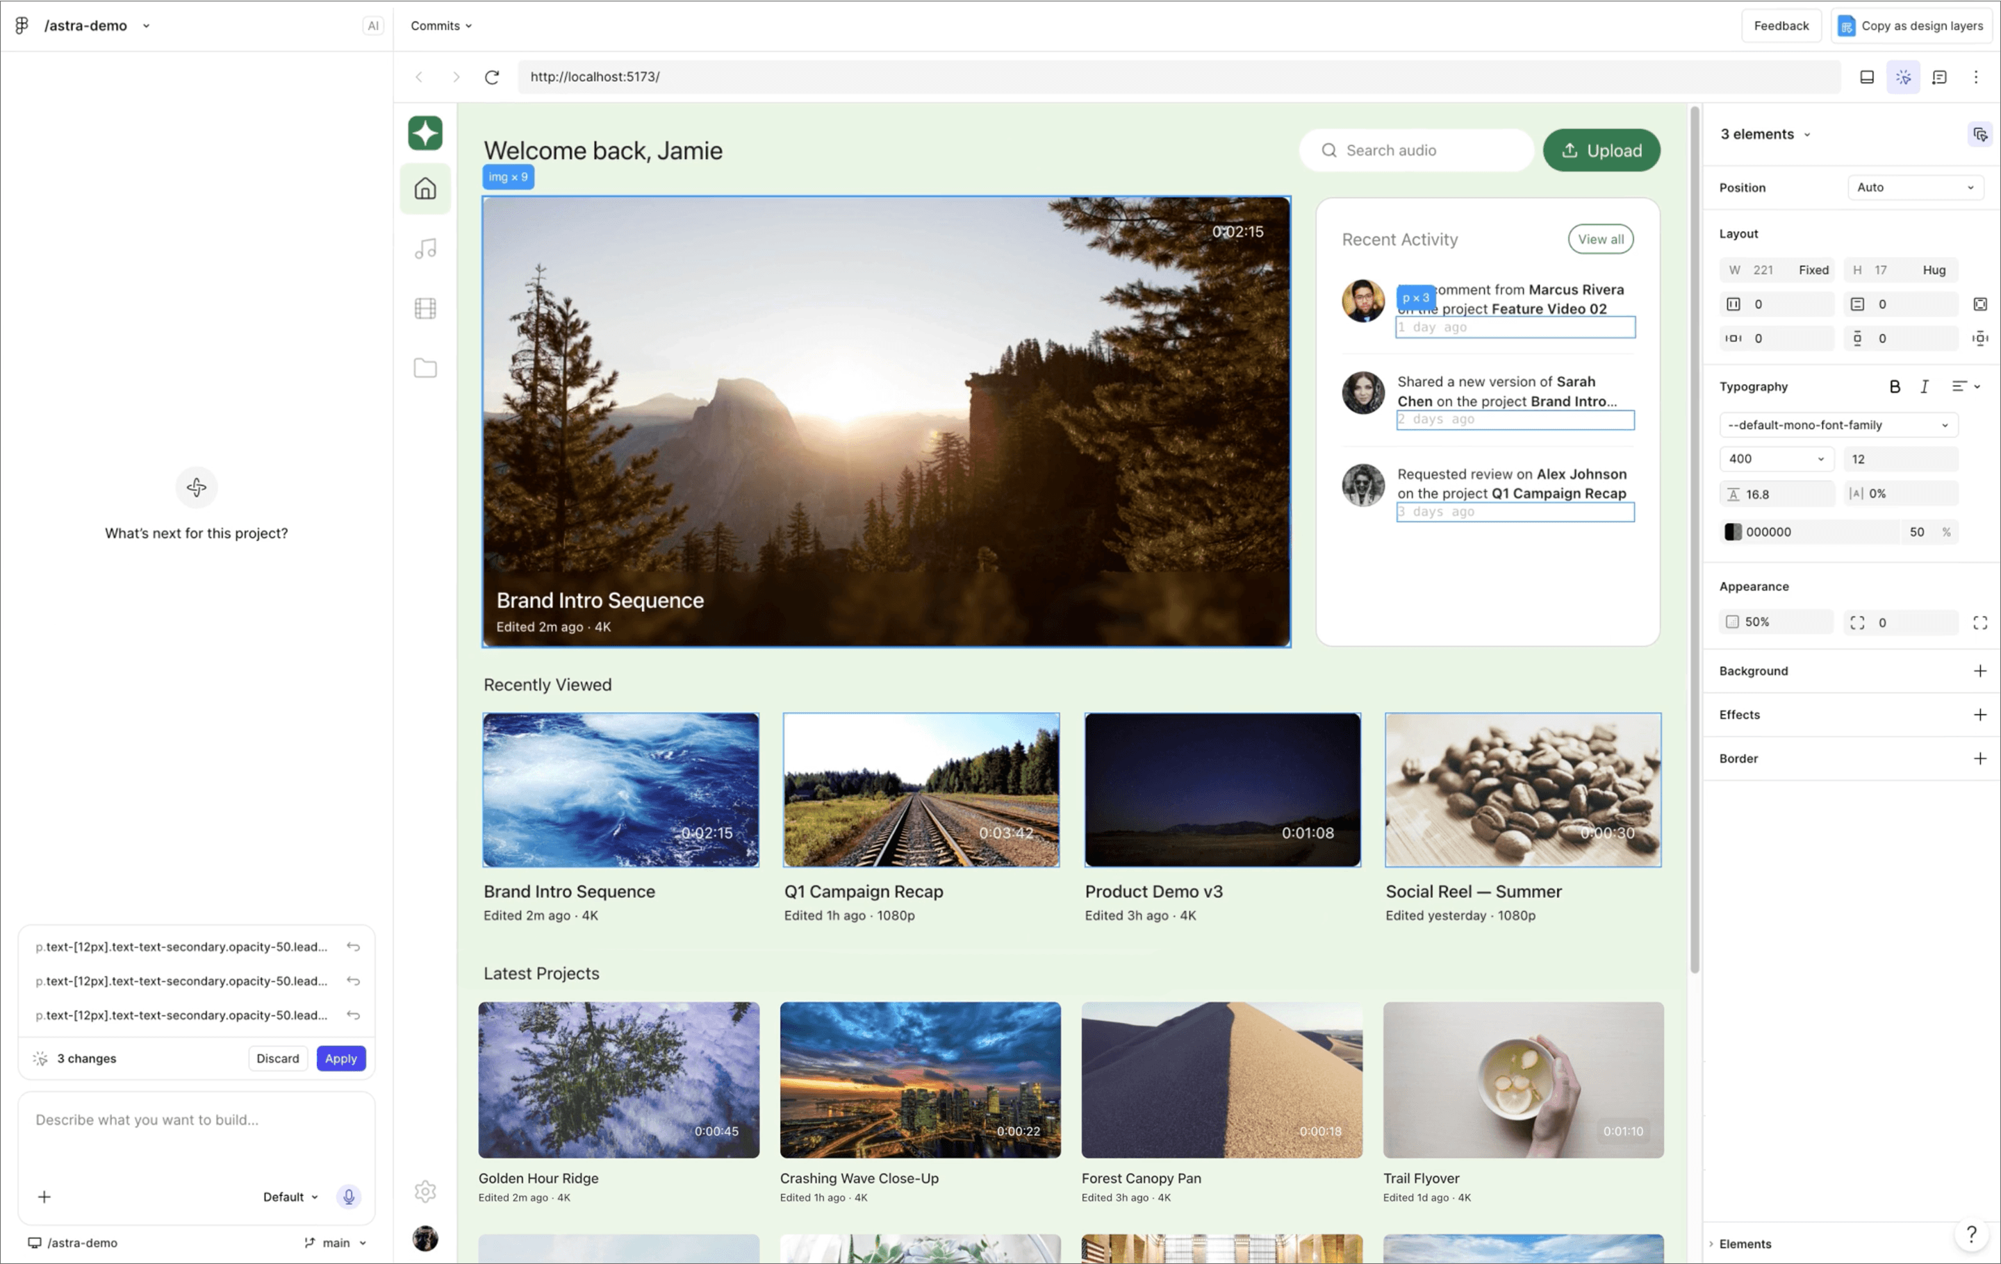Screen dimensions: 2001x1264
Task: Toggle Bold typography
Action: point(1895,386)
